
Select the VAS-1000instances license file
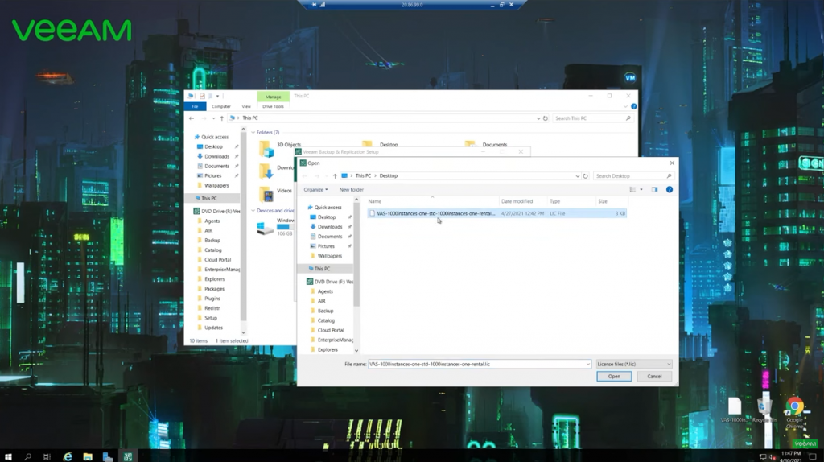pos(435,213)
